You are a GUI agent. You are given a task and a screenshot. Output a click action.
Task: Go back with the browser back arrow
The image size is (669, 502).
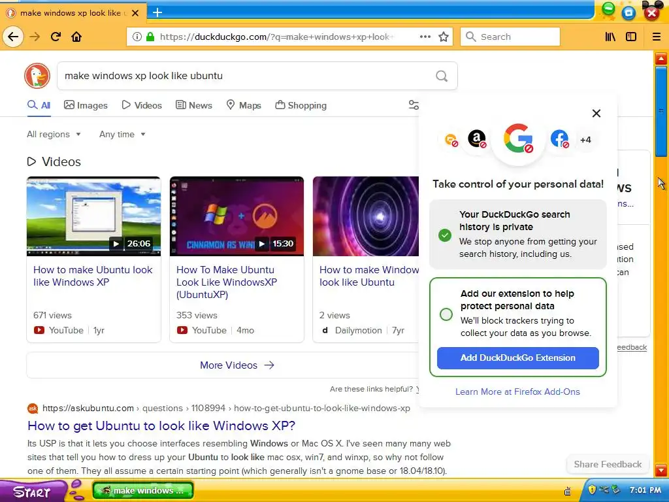pos(13,37)
